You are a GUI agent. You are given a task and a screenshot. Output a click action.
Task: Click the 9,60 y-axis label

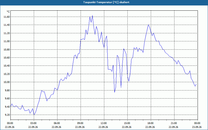[7, 99]
